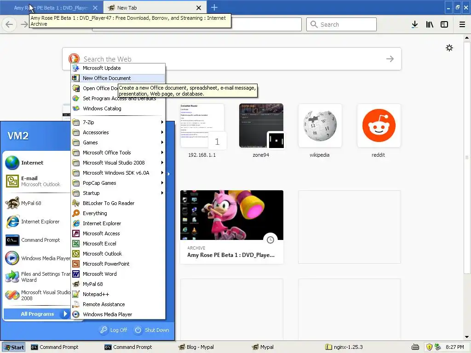Click the Search the Web field
The width and height of the screenshot is (471, 353).
[231, 59]
